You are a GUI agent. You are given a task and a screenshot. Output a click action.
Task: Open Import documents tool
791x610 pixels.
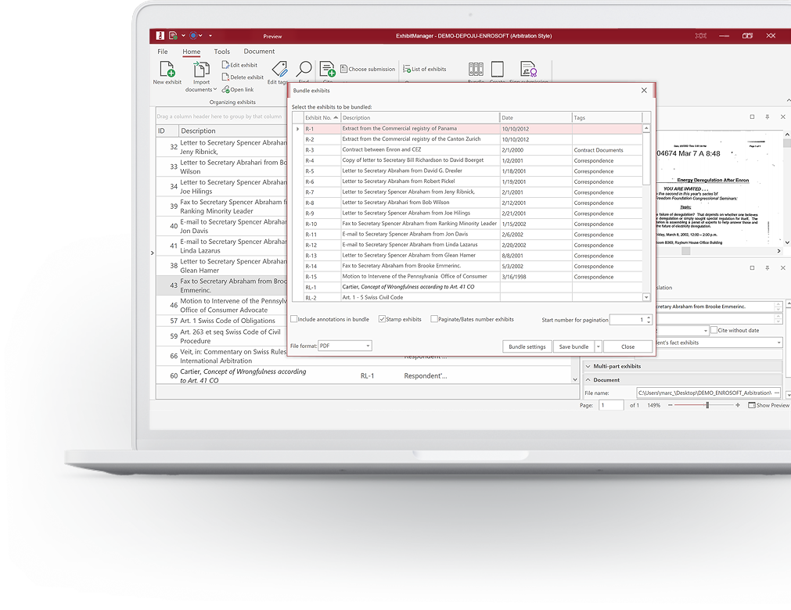[x=201, y=70]
